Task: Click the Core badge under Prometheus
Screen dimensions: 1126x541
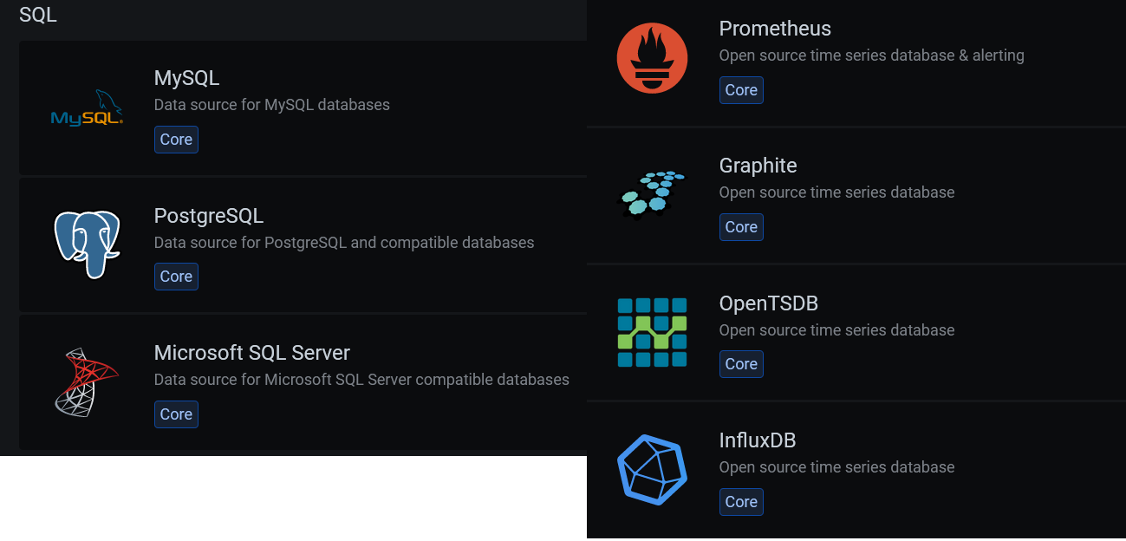Action: (741, 90)
